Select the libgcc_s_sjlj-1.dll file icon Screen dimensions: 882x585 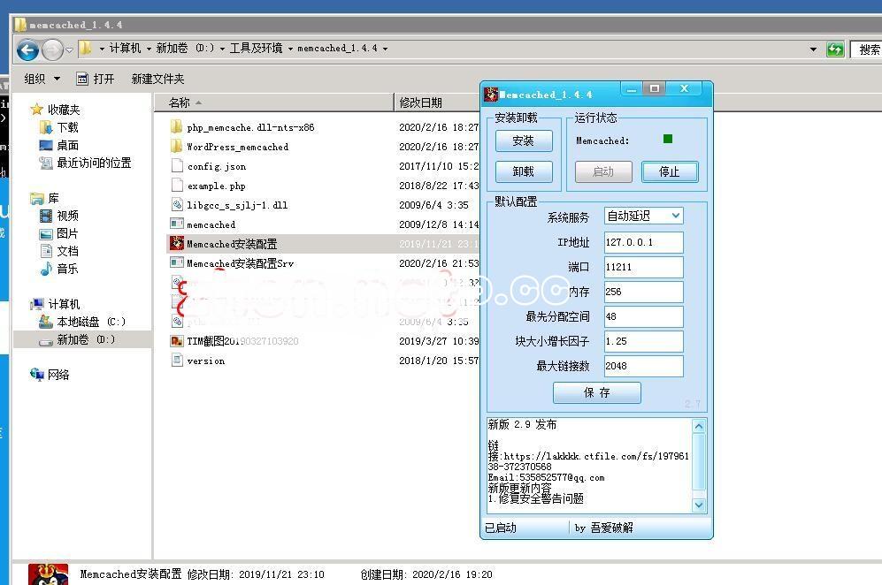[177, 204]
